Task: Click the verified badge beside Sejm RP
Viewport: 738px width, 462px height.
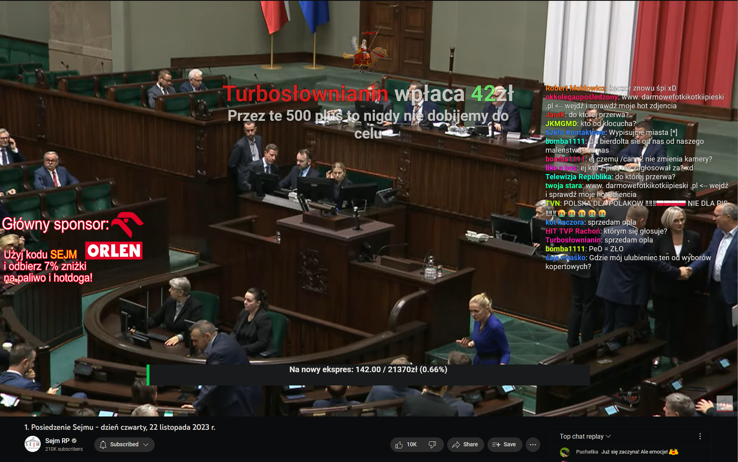Action: [x=75, y=441]
